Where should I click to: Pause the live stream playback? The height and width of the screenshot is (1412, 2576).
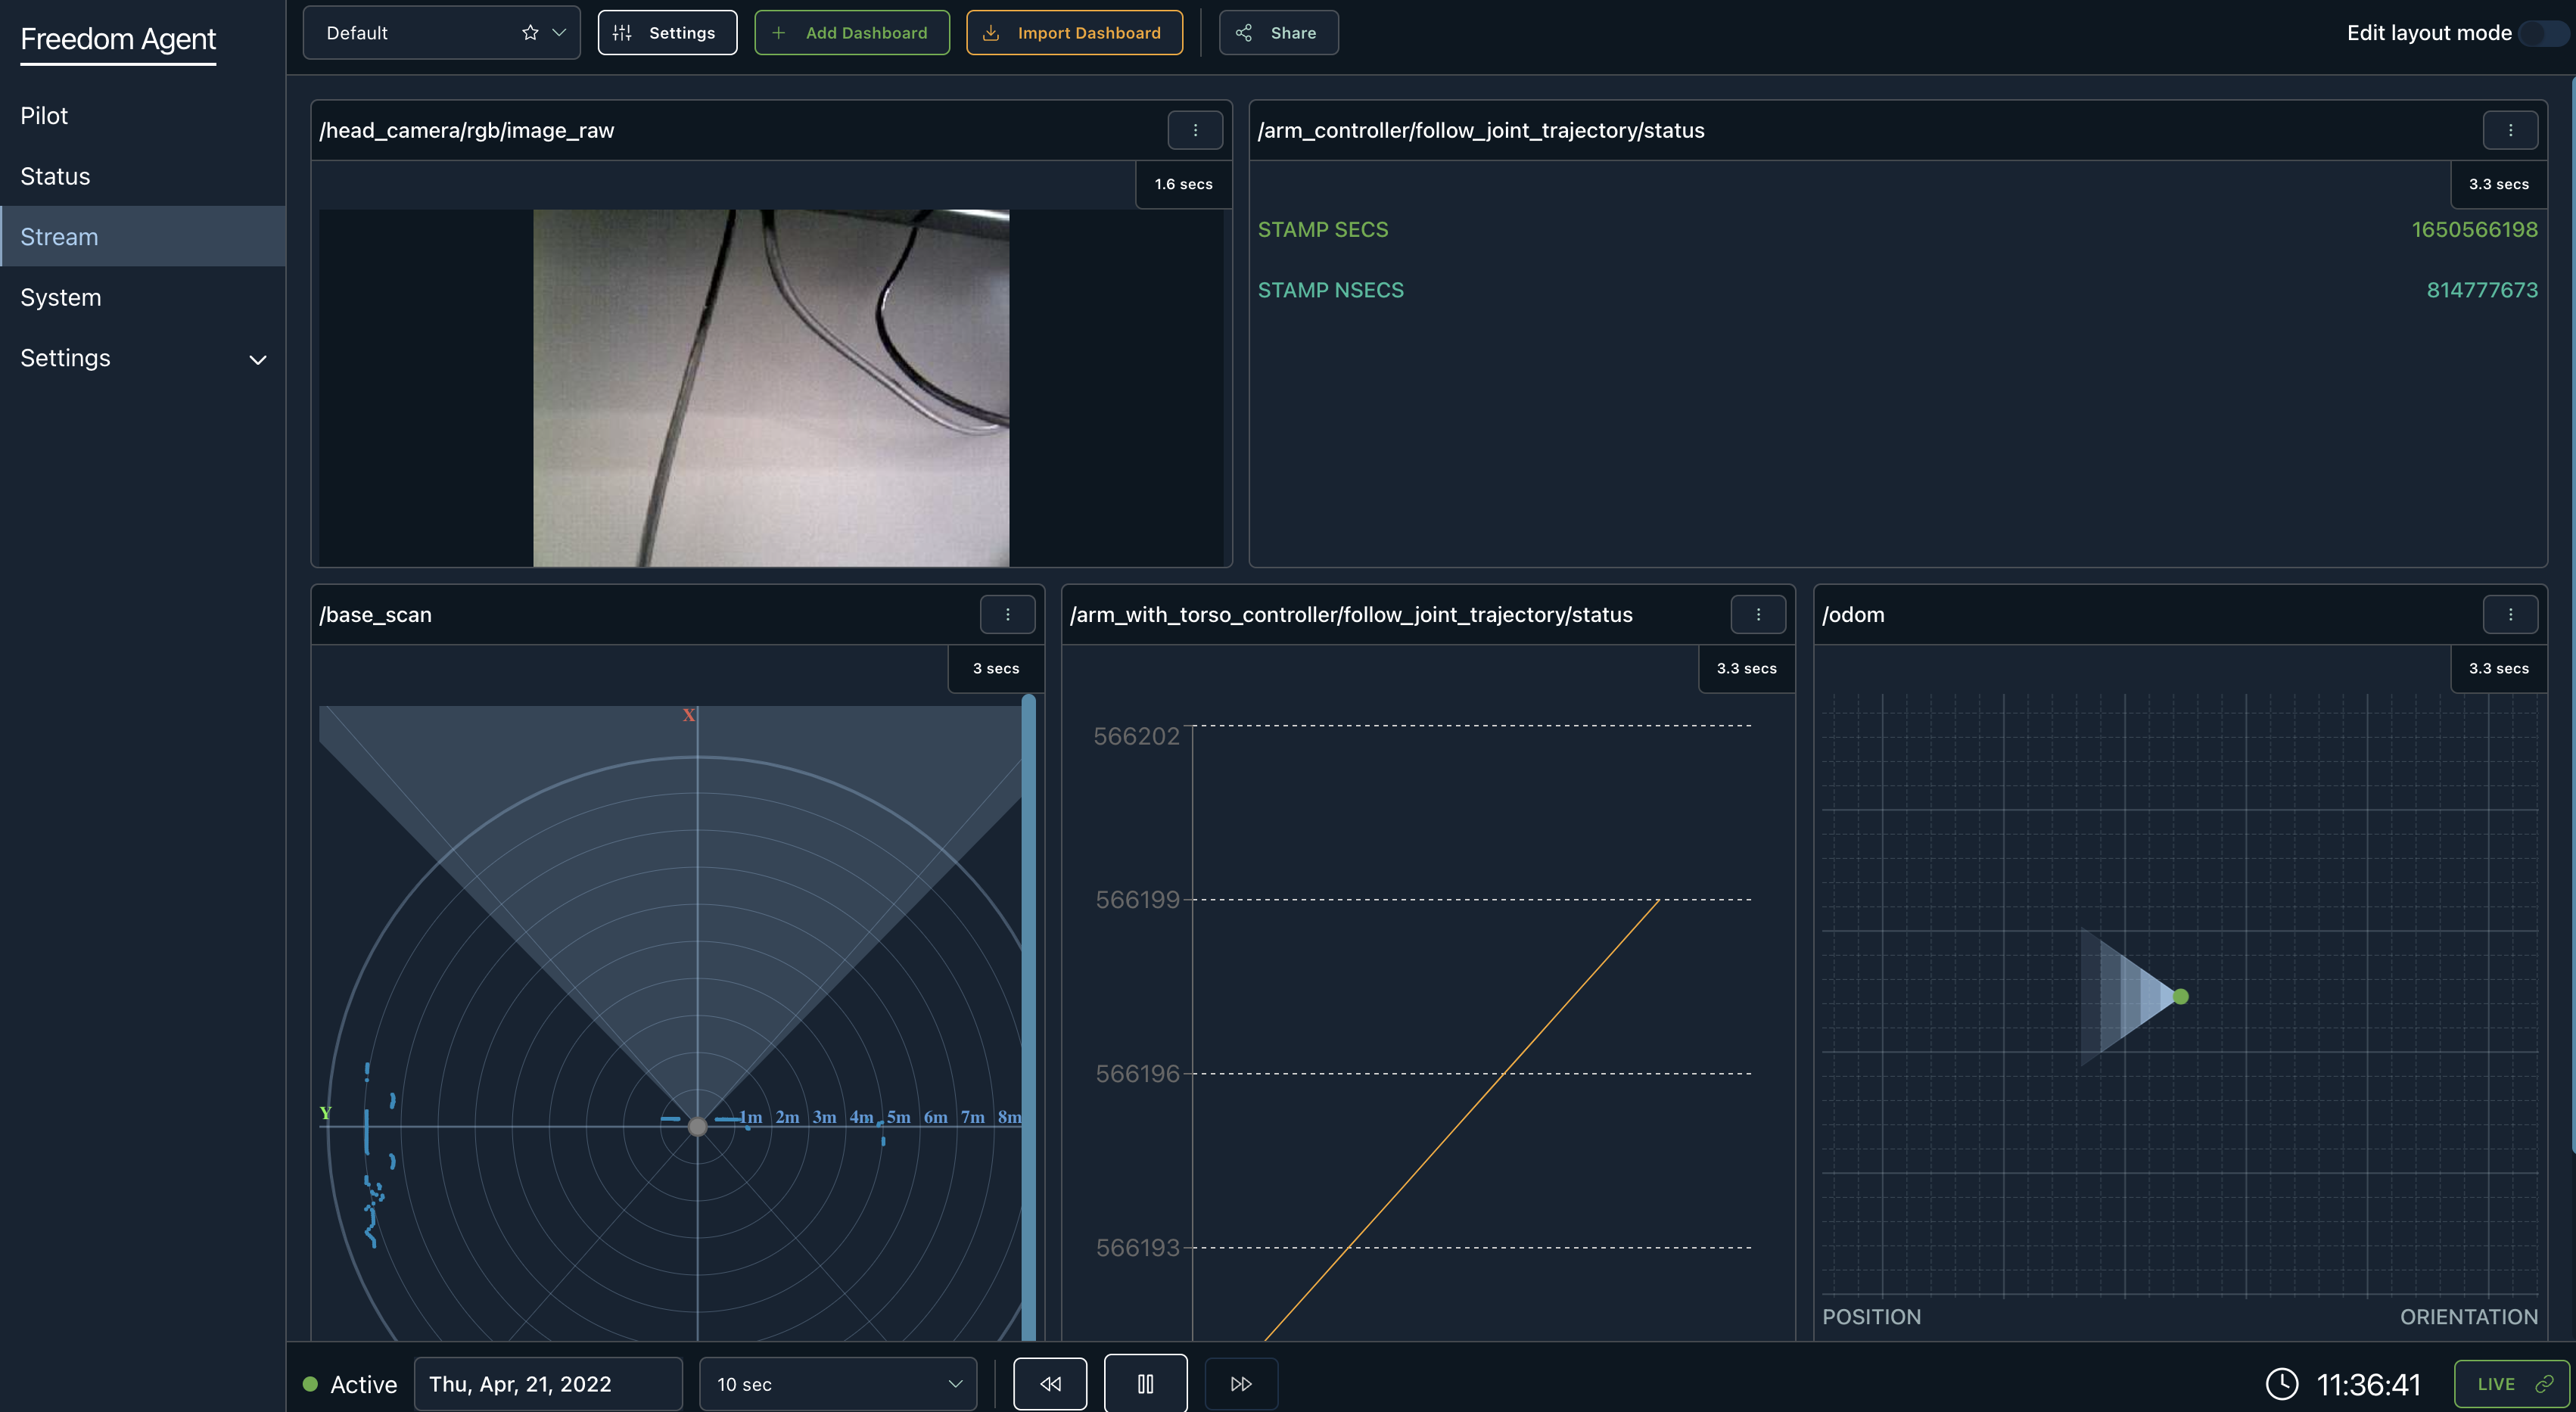click(1145, 1384)
